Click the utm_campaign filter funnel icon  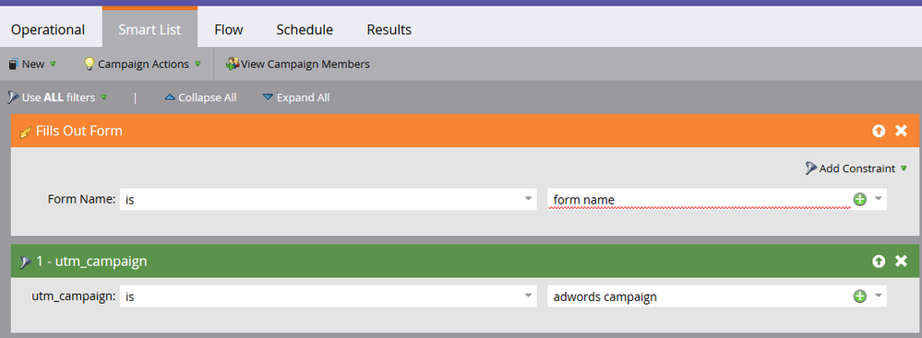26,262
